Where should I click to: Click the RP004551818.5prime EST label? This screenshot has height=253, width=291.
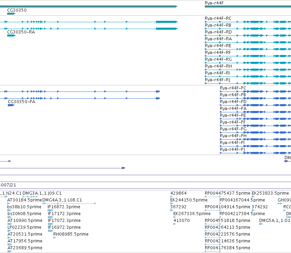227,221
